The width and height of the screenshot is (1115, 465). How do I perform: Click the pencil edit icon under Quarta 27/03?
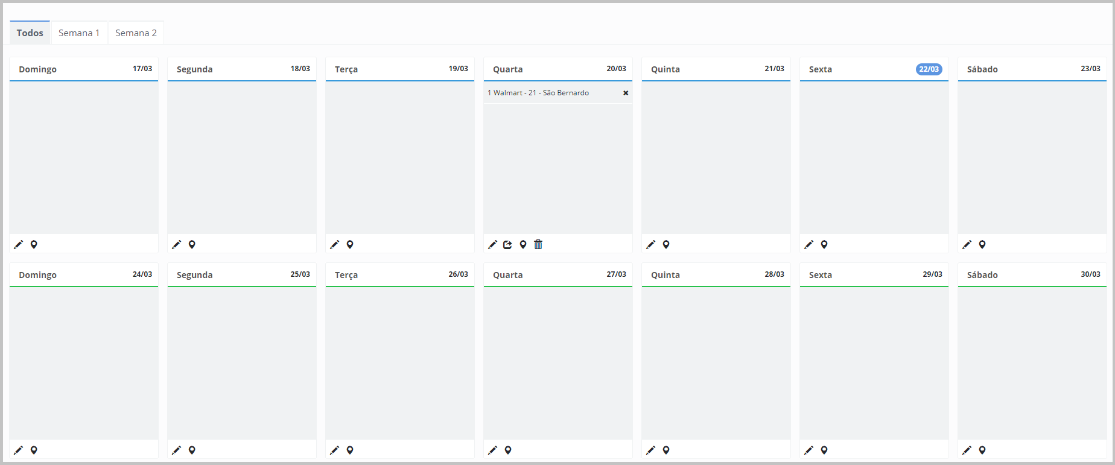[493, 450]
